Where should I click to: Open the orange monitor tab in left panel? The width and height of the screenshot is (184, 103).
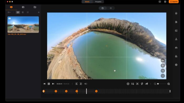[x=11, y=7]
